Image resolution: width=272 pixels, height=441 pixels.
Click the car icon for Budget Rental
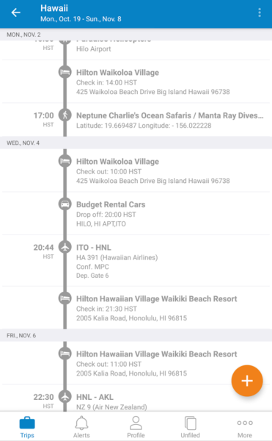pyautogui.click(x=65, y=204)
